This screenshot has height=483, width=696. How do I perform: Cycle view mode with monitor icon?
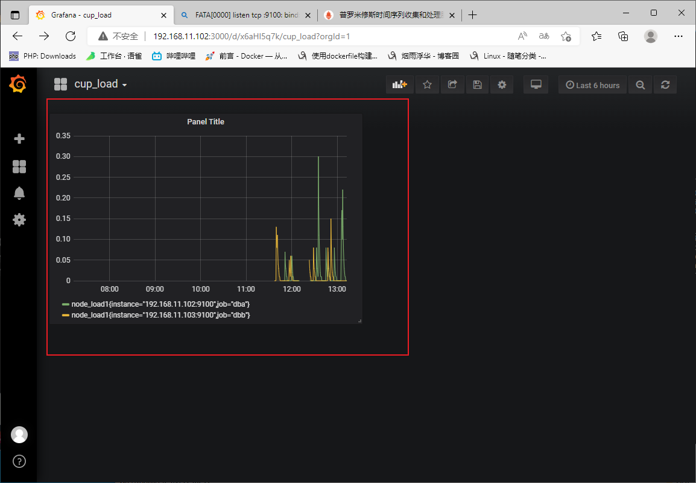pos(536,85)
